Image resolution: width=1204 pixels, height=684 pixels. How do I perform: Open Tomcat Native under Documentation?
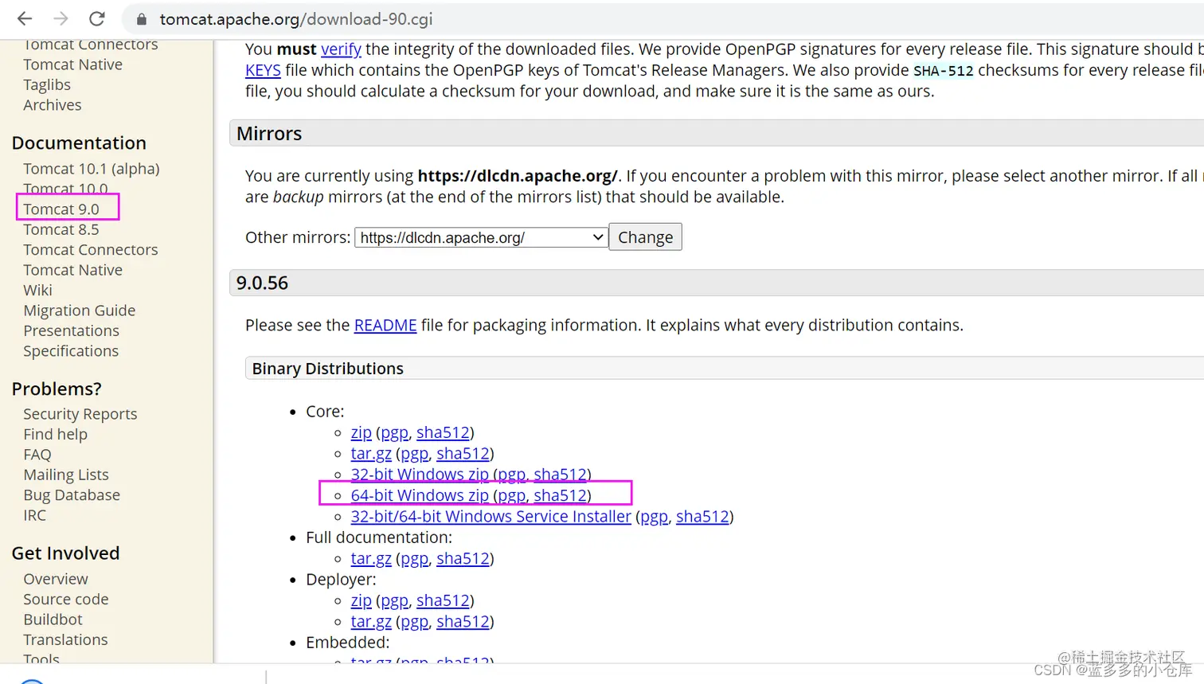click(72, 270)
